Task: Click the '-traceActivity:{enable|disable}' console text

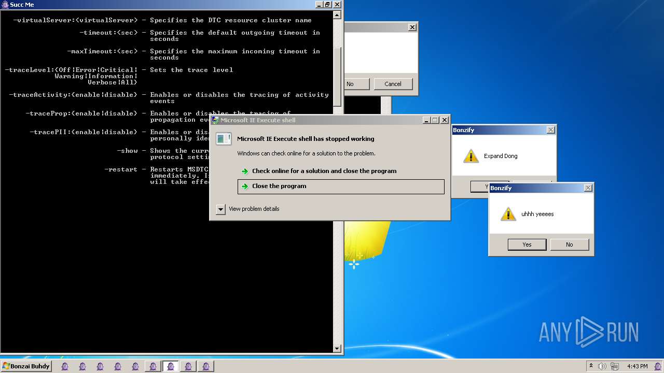Action: click(x=73, y=95)
